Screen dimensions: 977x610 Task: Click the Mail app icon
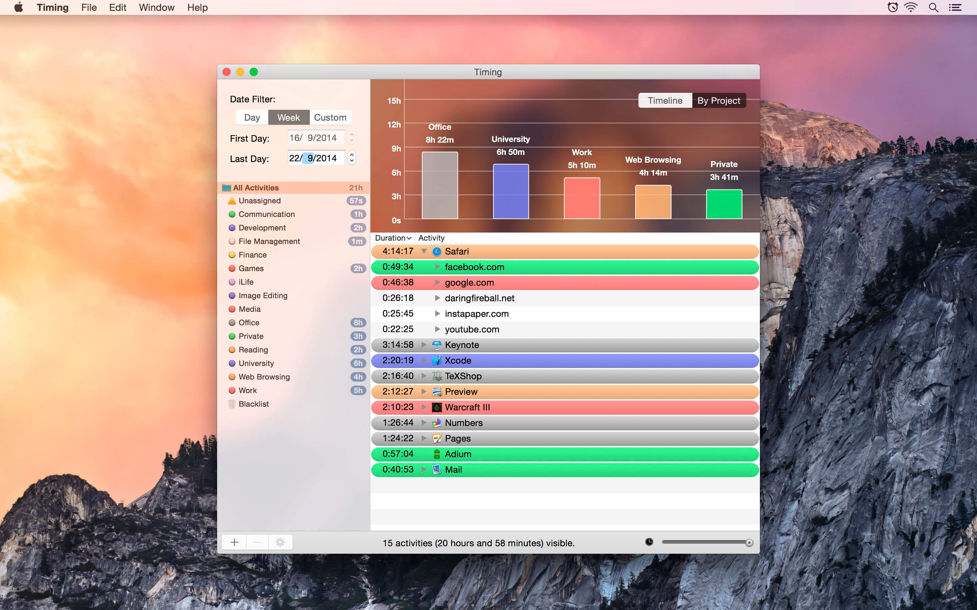pos(436,470)
